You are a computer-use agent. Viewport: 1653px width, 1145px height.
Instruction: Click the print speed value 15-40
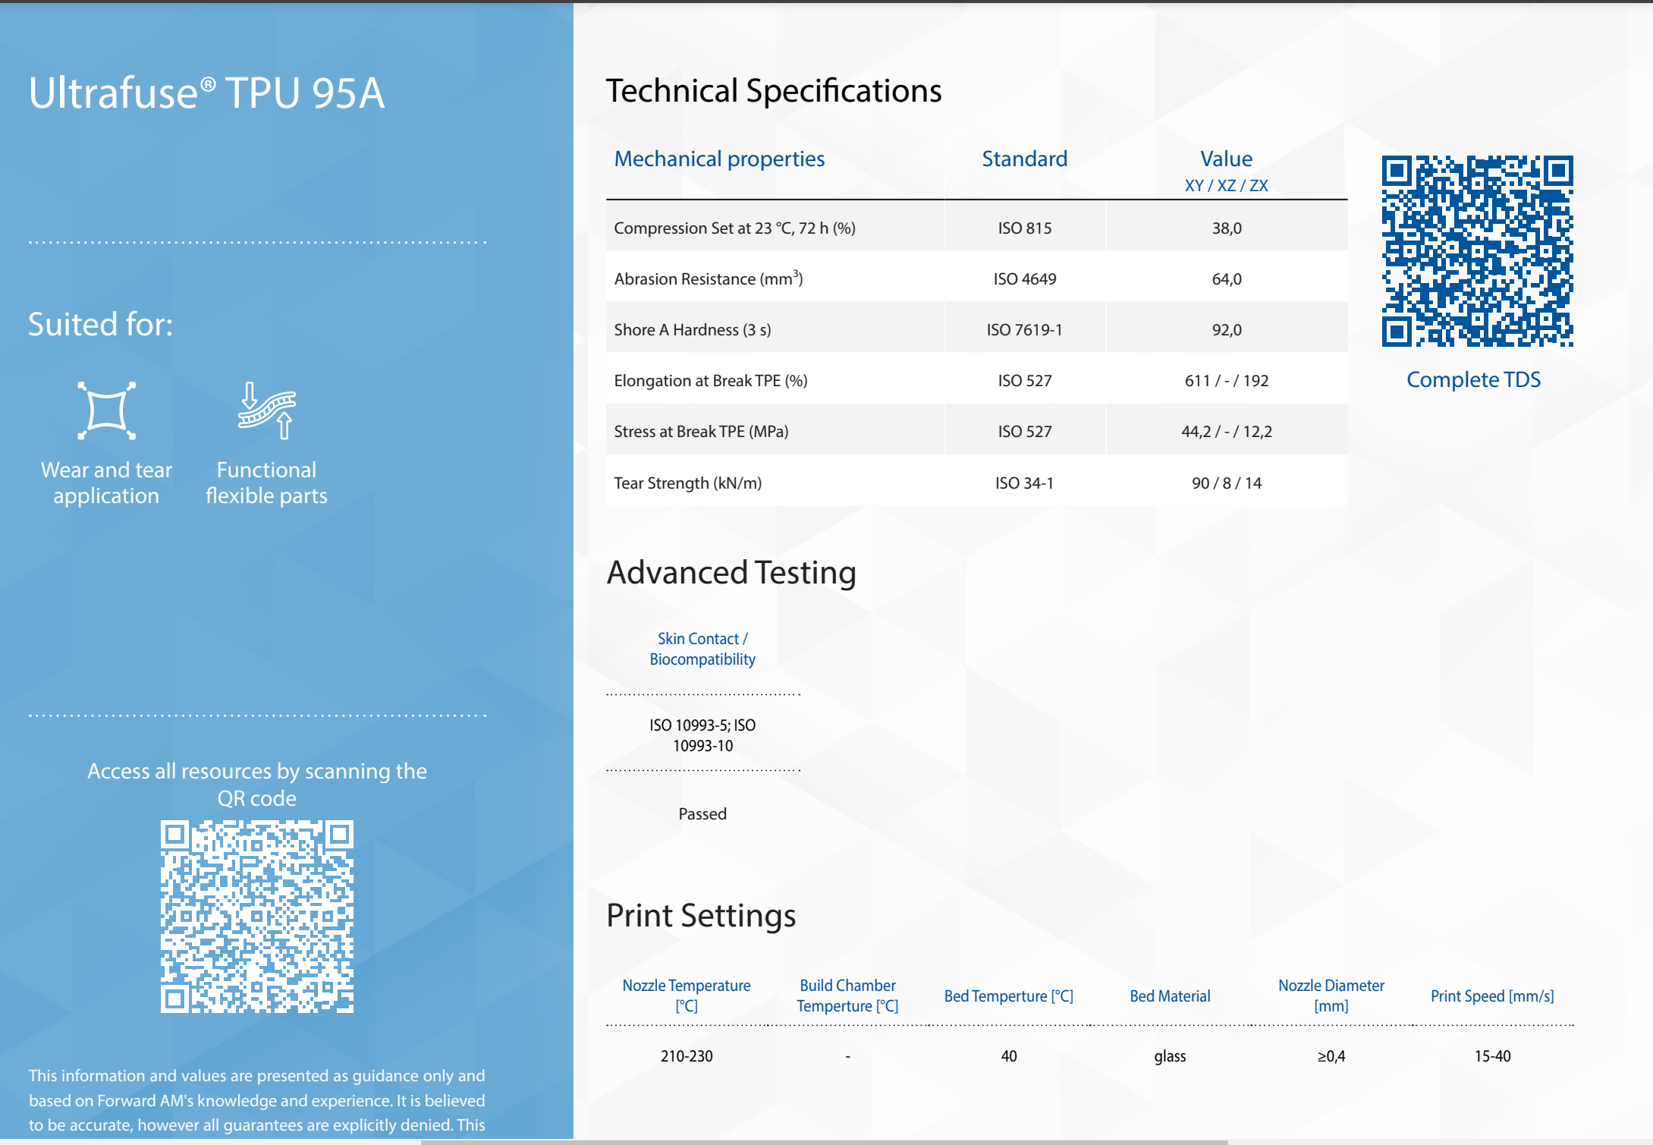tap(1492, 1056)
